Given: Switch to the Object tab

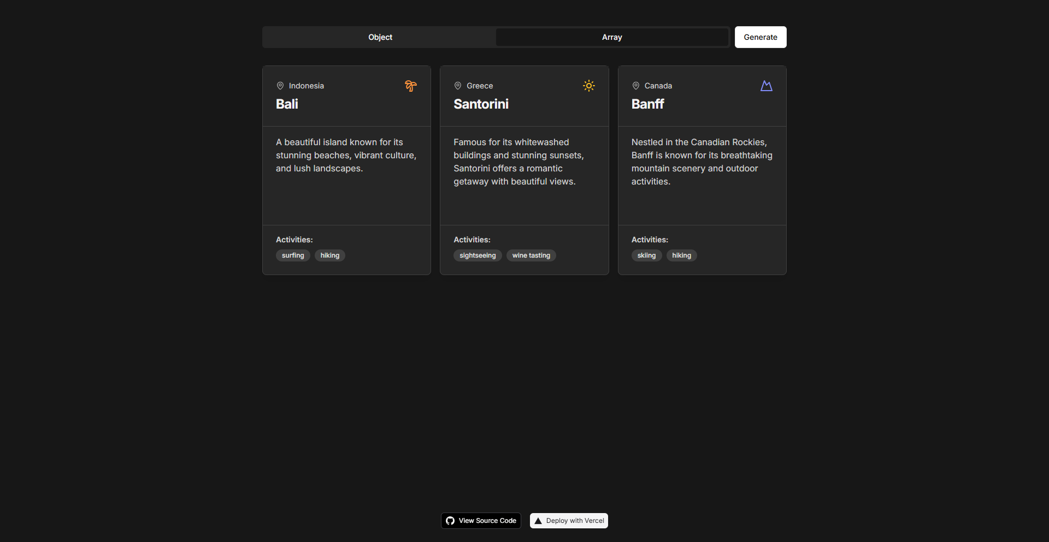Looking at the screenshot, I should [x=380, y=37].
